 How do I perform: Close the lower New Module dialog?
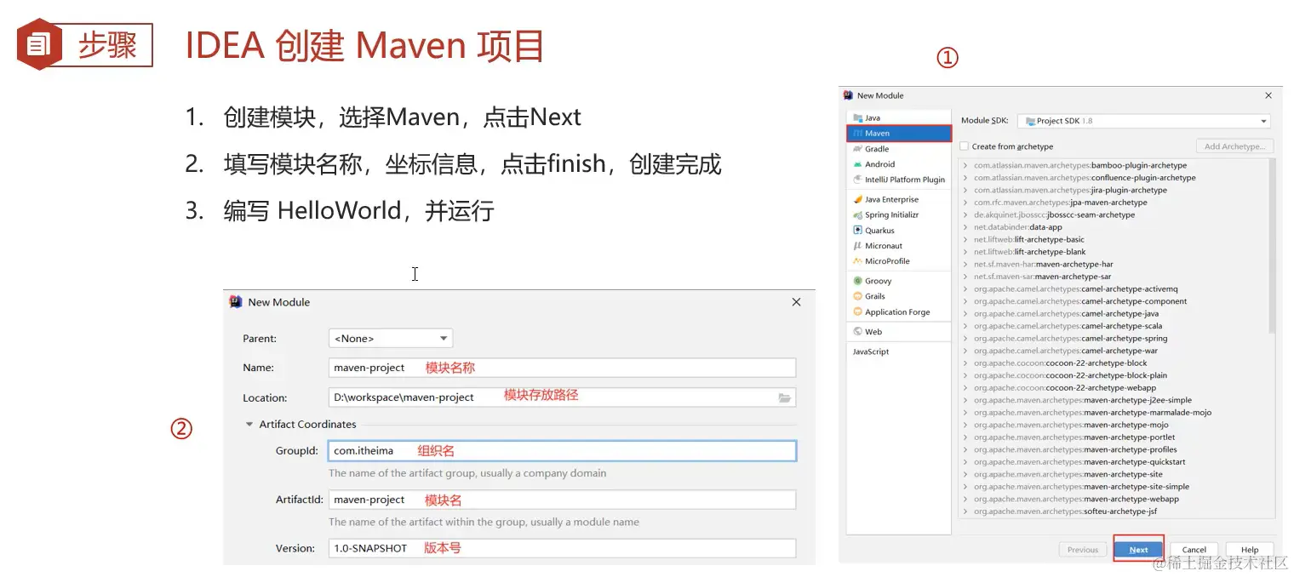[x=796, y=302]
